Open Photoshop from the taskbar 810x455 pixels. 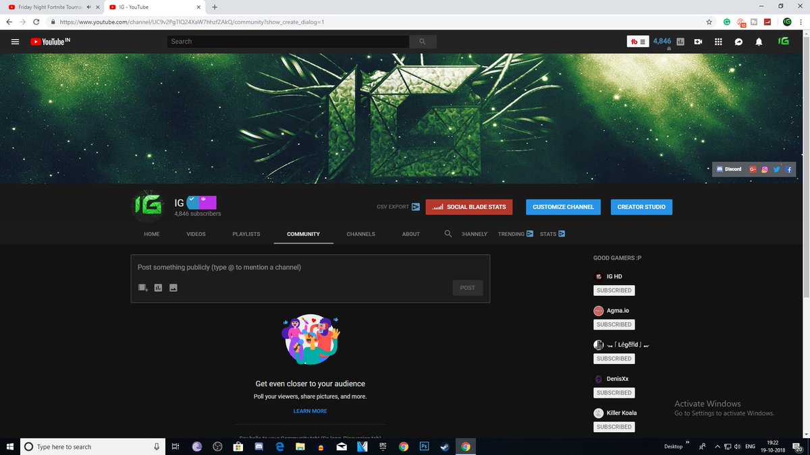pyautogui.click(x=425, y=446)
